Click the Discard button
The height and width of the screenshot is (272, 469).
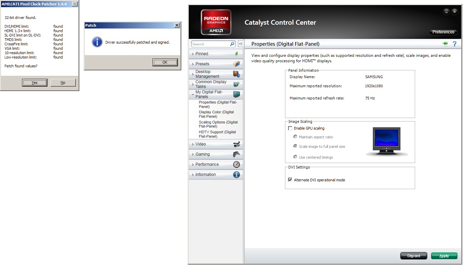(x=413, y=256)
